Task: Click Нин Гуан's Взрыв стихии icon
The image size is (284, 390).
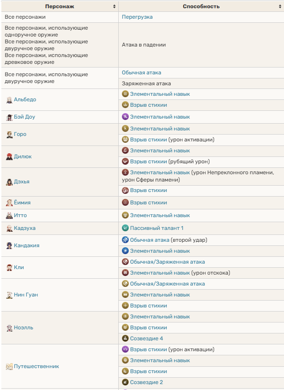Action: pyautogui.click(x=125, y=306)
